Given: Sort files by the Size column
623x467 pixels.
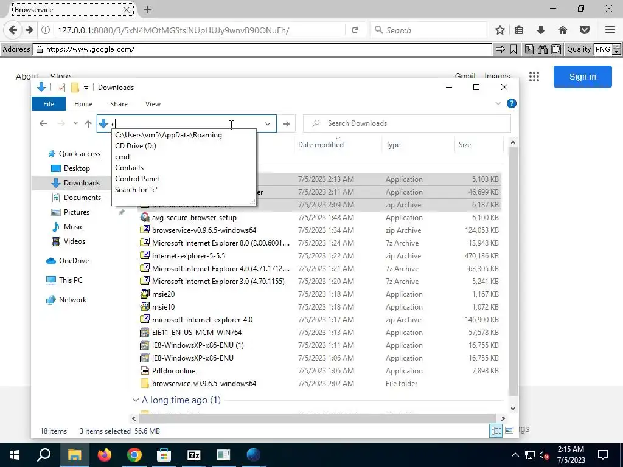Looking at the screenshot, I should [x=464, y=145].
